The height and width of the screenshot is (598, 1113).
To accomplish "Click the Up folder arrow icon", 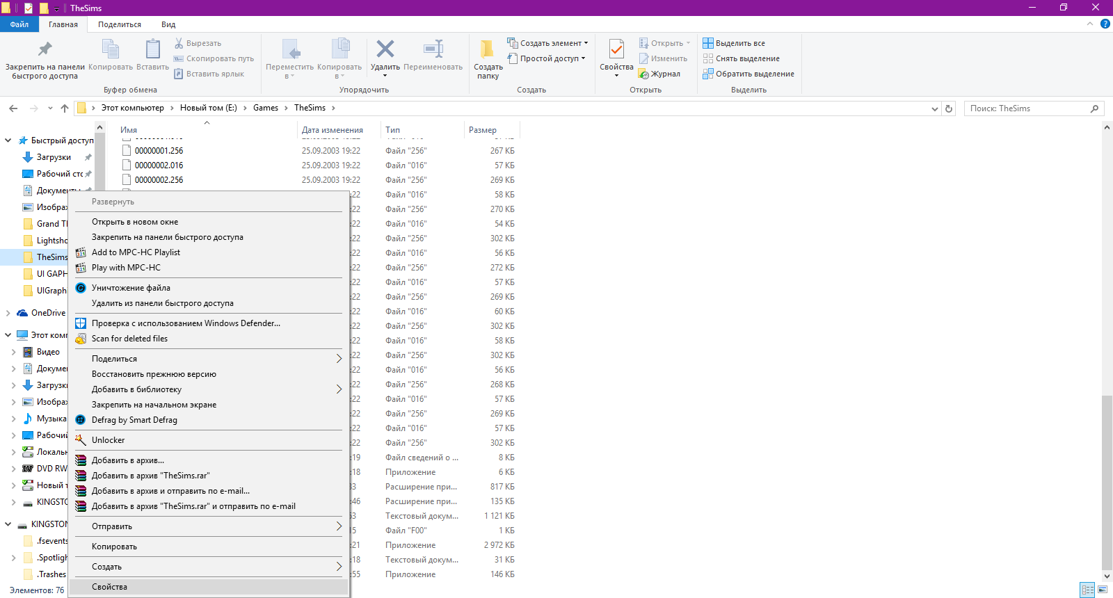I will 65,108.
